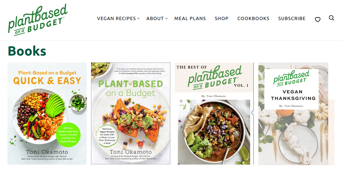Visit the Shop link
This screenshot has height=169, width=342.
point(221,18)
